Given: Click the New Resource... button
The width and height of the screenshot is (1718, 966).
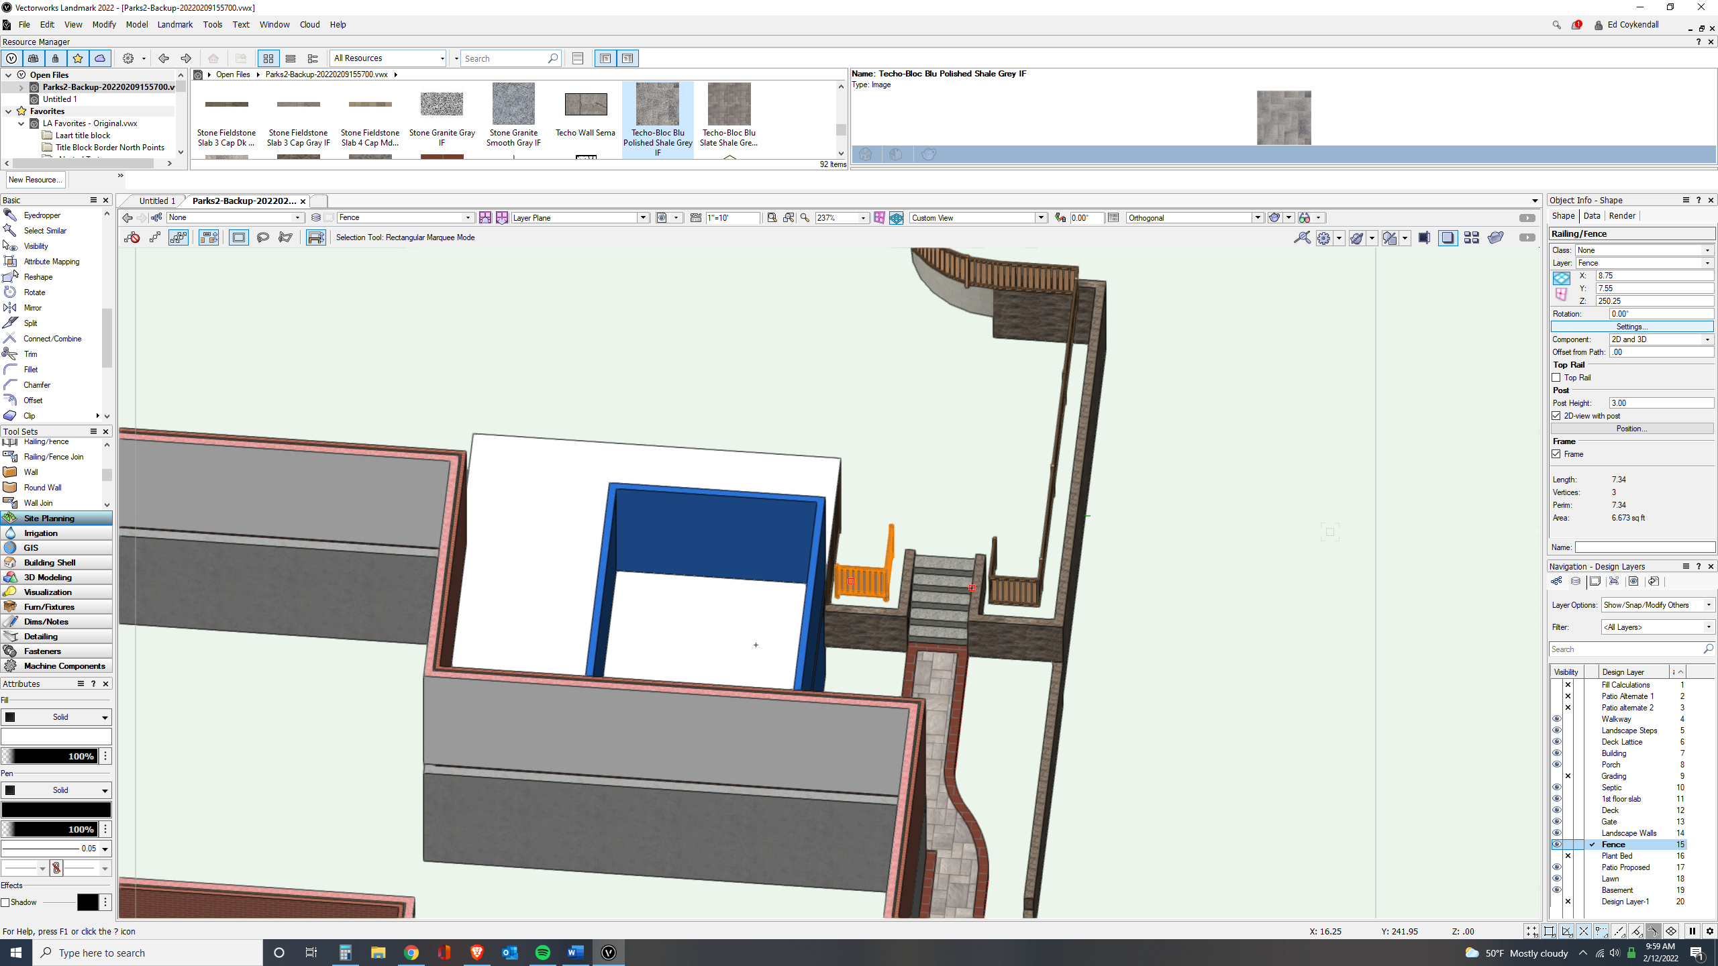Looking at the screenshot, I should [x=35, y=180].
